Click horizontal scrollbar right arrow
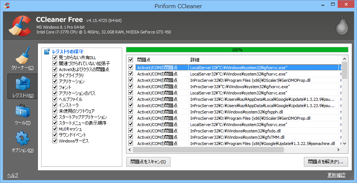The width and height of the screenshot is (357, 183). pyautogui.click(x=338, y=150)
